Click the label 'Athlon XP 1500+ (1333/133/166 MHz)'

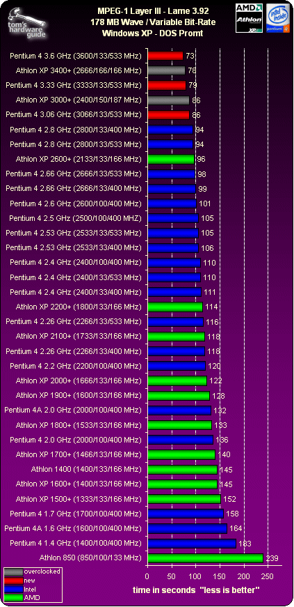tap(79, 498)
